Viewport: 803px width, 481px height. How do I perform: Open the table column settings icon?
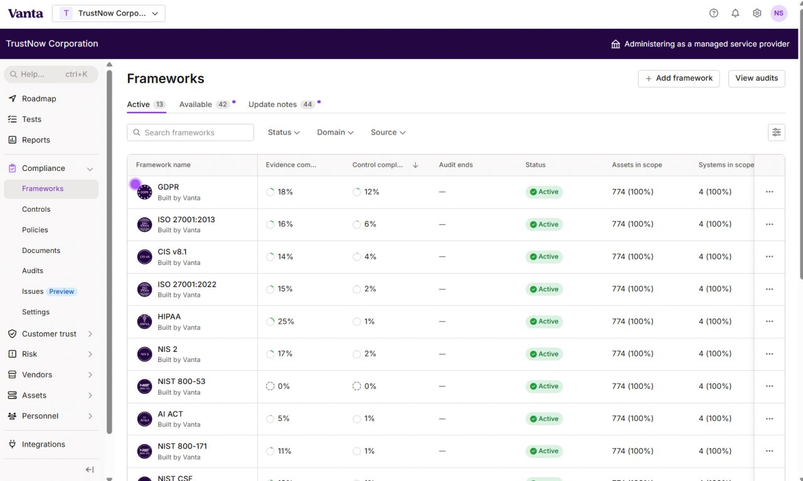(777, 132)
